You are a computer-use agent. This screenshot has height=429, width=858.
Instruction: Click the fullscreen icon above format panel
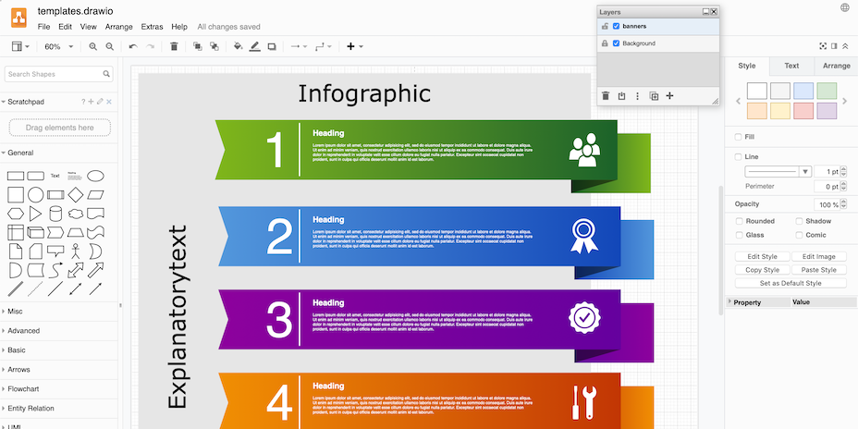coord(823,46)
